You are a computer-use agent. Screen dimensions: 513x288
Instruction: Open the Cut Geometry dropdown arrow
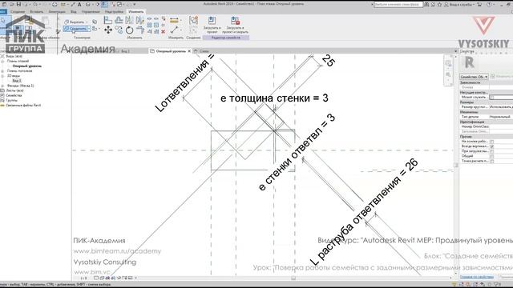87,22
